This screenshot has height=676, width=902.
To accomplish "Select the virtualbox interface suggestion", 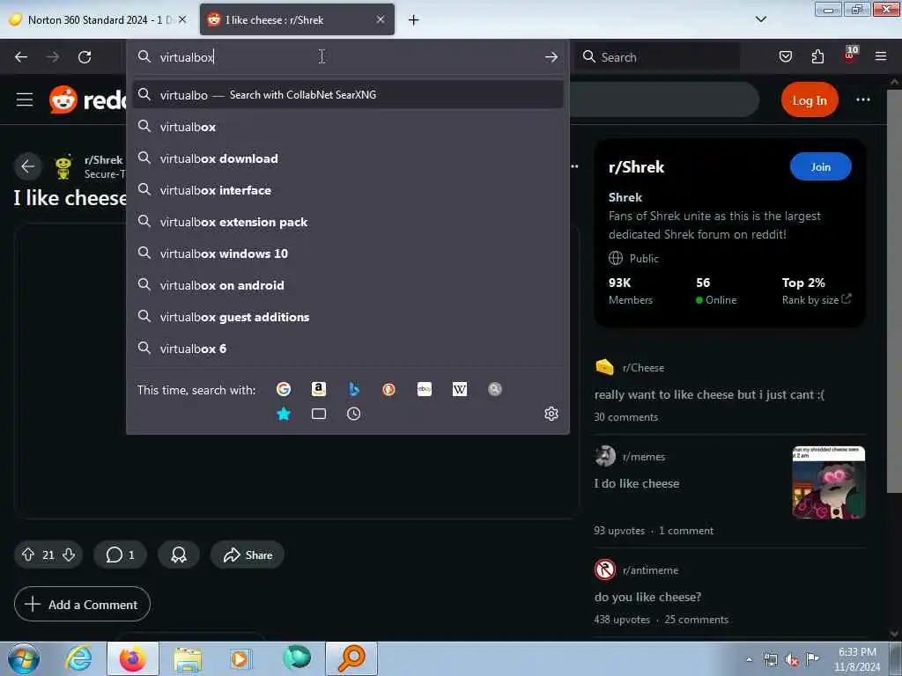I will point(348,190).
